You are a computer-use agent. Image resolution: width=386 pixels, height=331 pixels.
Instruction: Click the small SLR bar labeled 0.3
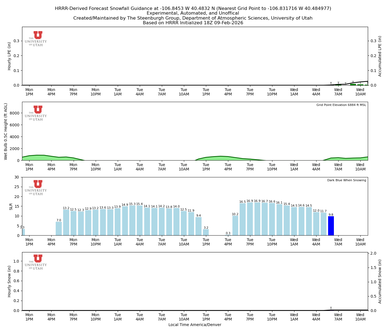pyautogui.click(x=228, y=234)
